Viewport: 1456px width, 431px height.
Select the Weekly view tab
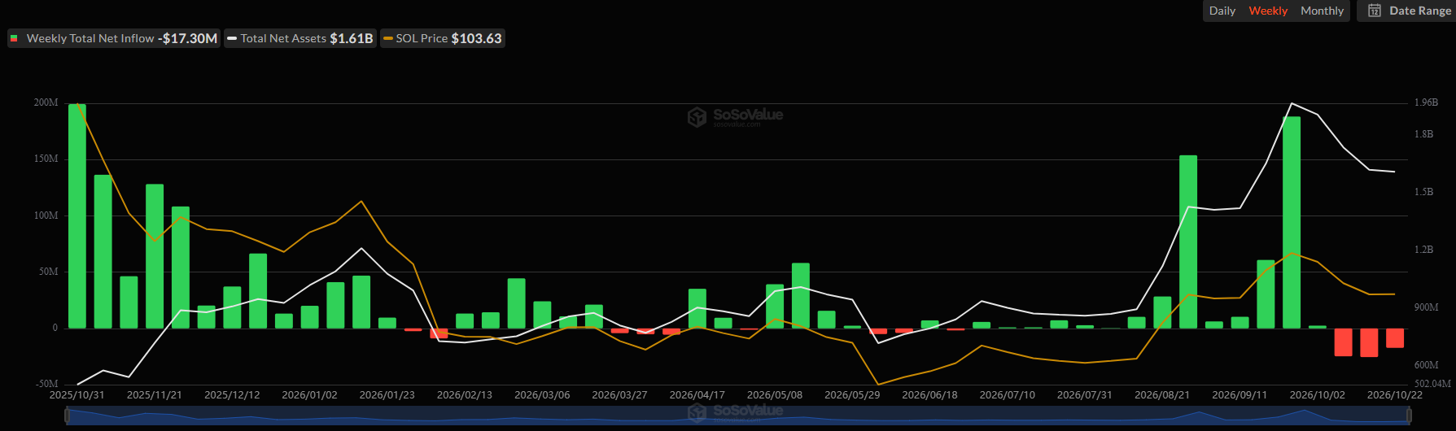pos(1268,11)
